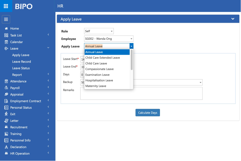Click the Exit walking person icon

6,114
